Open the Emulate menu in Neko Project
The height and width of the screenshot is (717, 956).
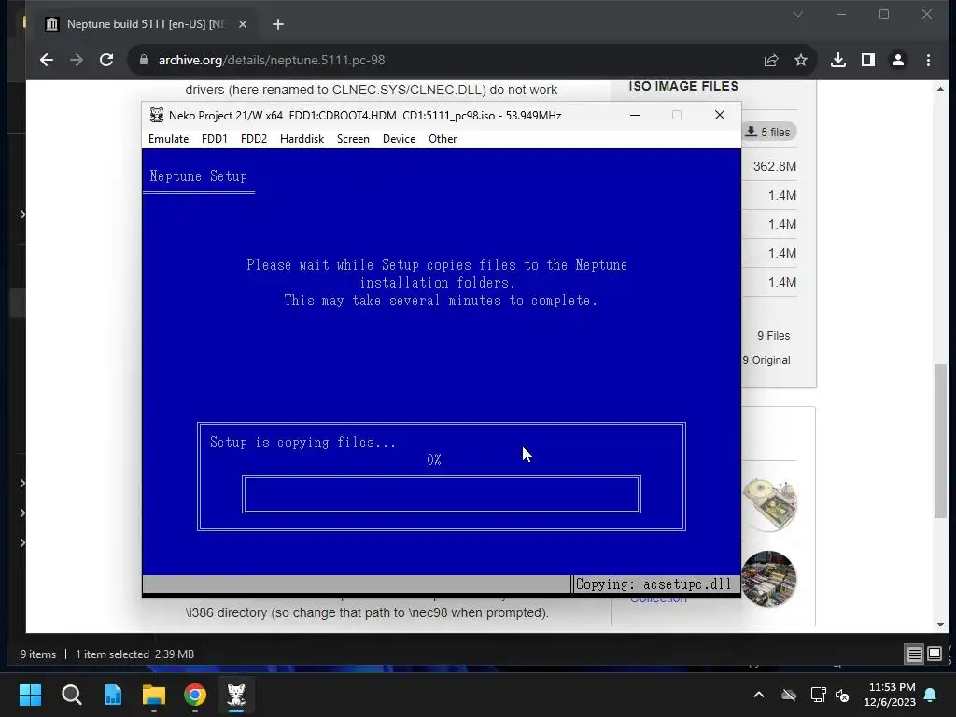[168, 139]
